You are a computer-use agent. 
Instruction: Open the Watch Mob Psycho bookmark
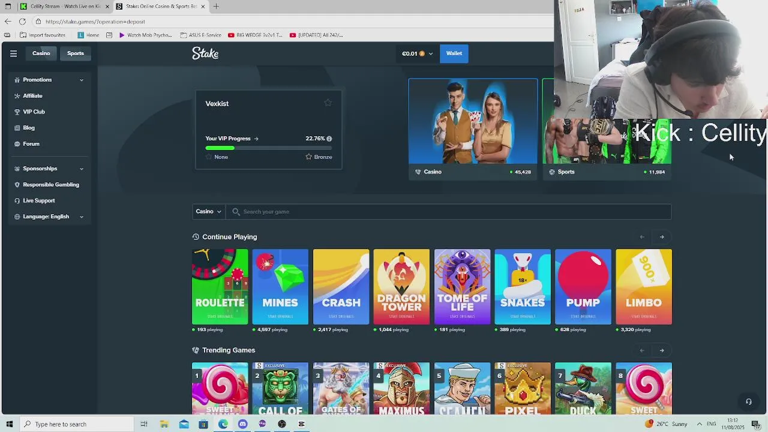(x=145, y=35)
